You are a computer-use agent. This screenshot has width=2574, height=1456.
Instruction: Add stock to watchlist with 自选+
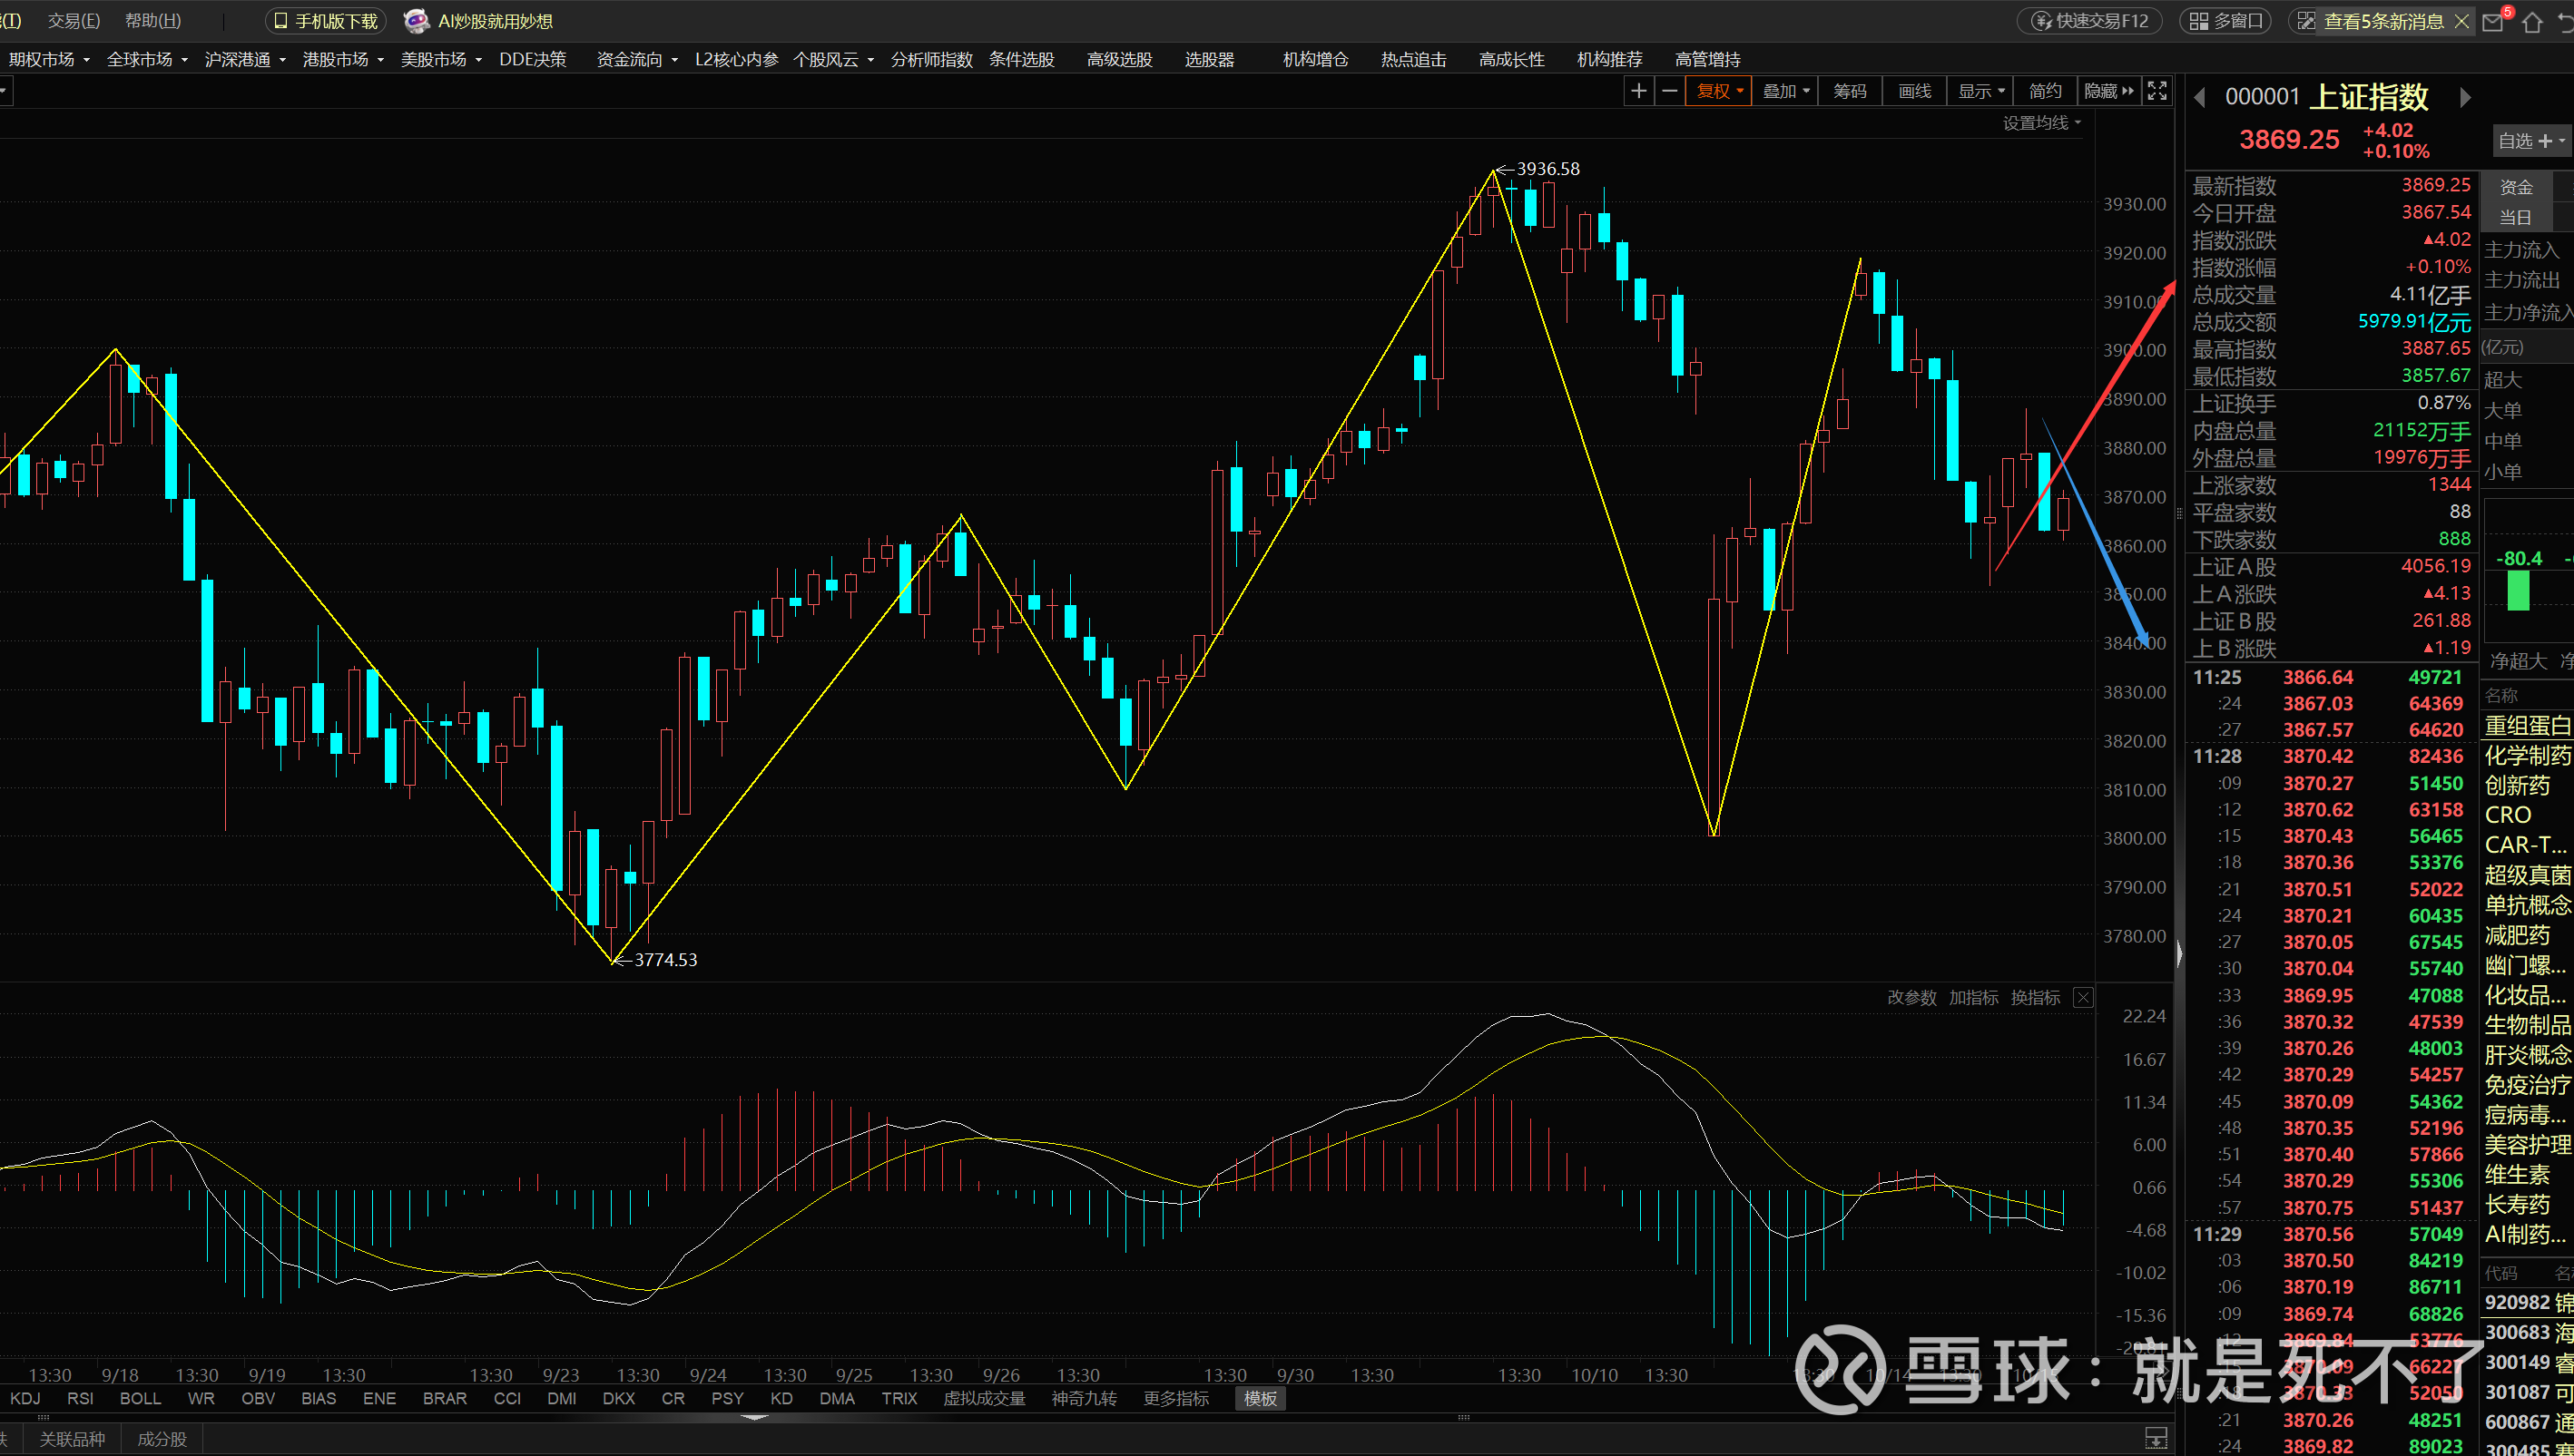pyautogui.click(x=2530, y=141)
